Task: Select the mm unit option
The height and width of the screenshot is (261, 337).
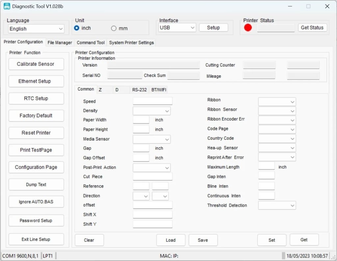Action: tap(114, 28)
